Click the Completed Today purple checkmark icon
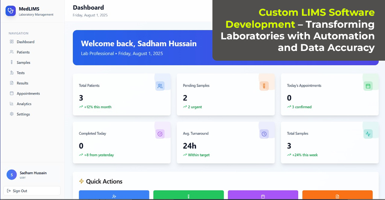Viewport: 385px width, 200px height. (x=160, y=134)
